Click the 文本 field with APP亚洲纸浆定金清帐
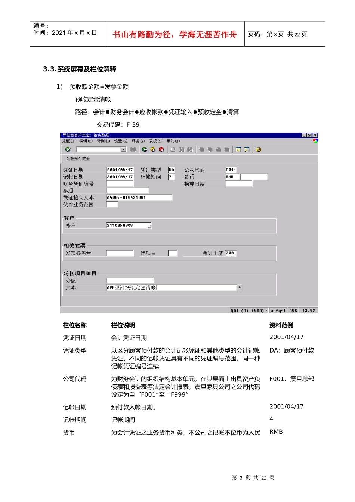 point(171,288)
